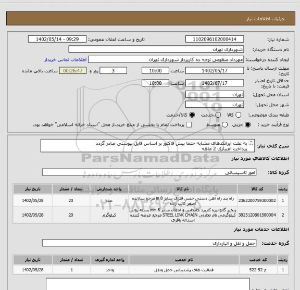Image resolution: width=300 pixels, height=290 pixels.
Task: Click the description box scroll arrows
Action: pos(251,143)
